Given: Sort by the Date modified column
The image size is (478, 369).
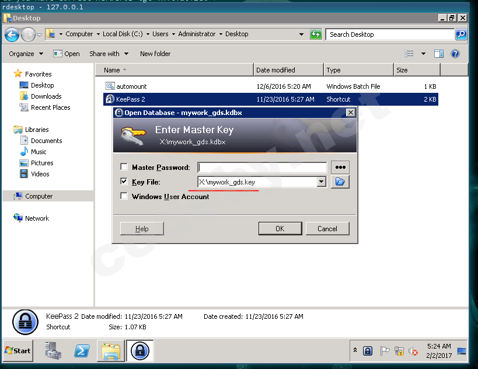Looking at the screenshot, I should pyautogui.click(x=288, y=70).
